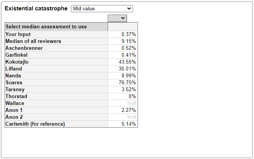The height and width of the screenshot is (159, 254).
Task: Click the Anon 2 row label
Action: [14, 117]
